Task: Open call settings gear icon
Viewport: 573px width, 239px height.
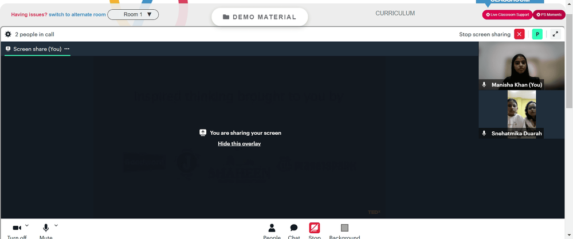Action: tap(8, 34)
